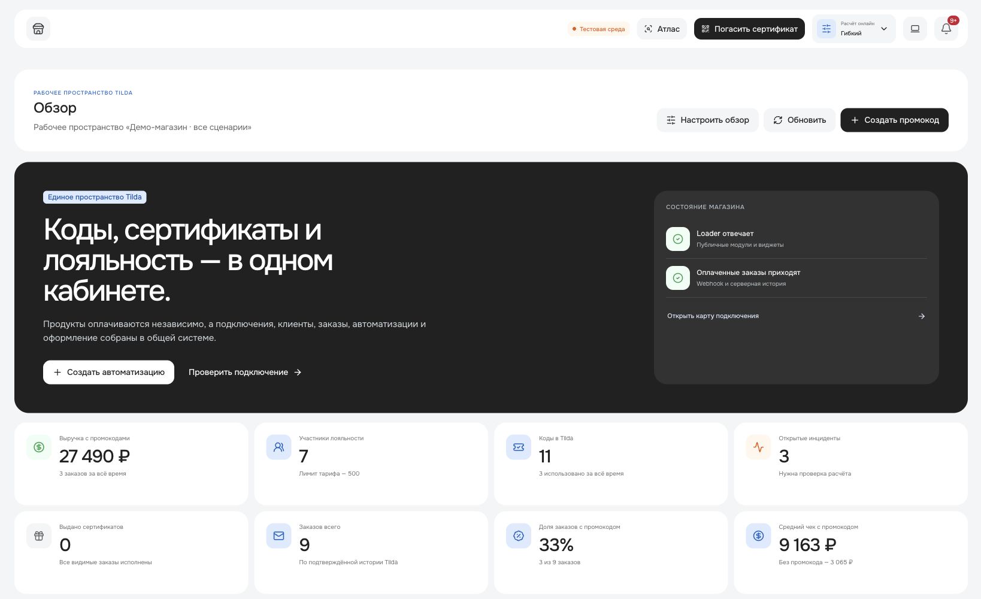Viewport: 981px width, 599px height.
Task: Click the Обновить button
Action: (x=800, y=120)
